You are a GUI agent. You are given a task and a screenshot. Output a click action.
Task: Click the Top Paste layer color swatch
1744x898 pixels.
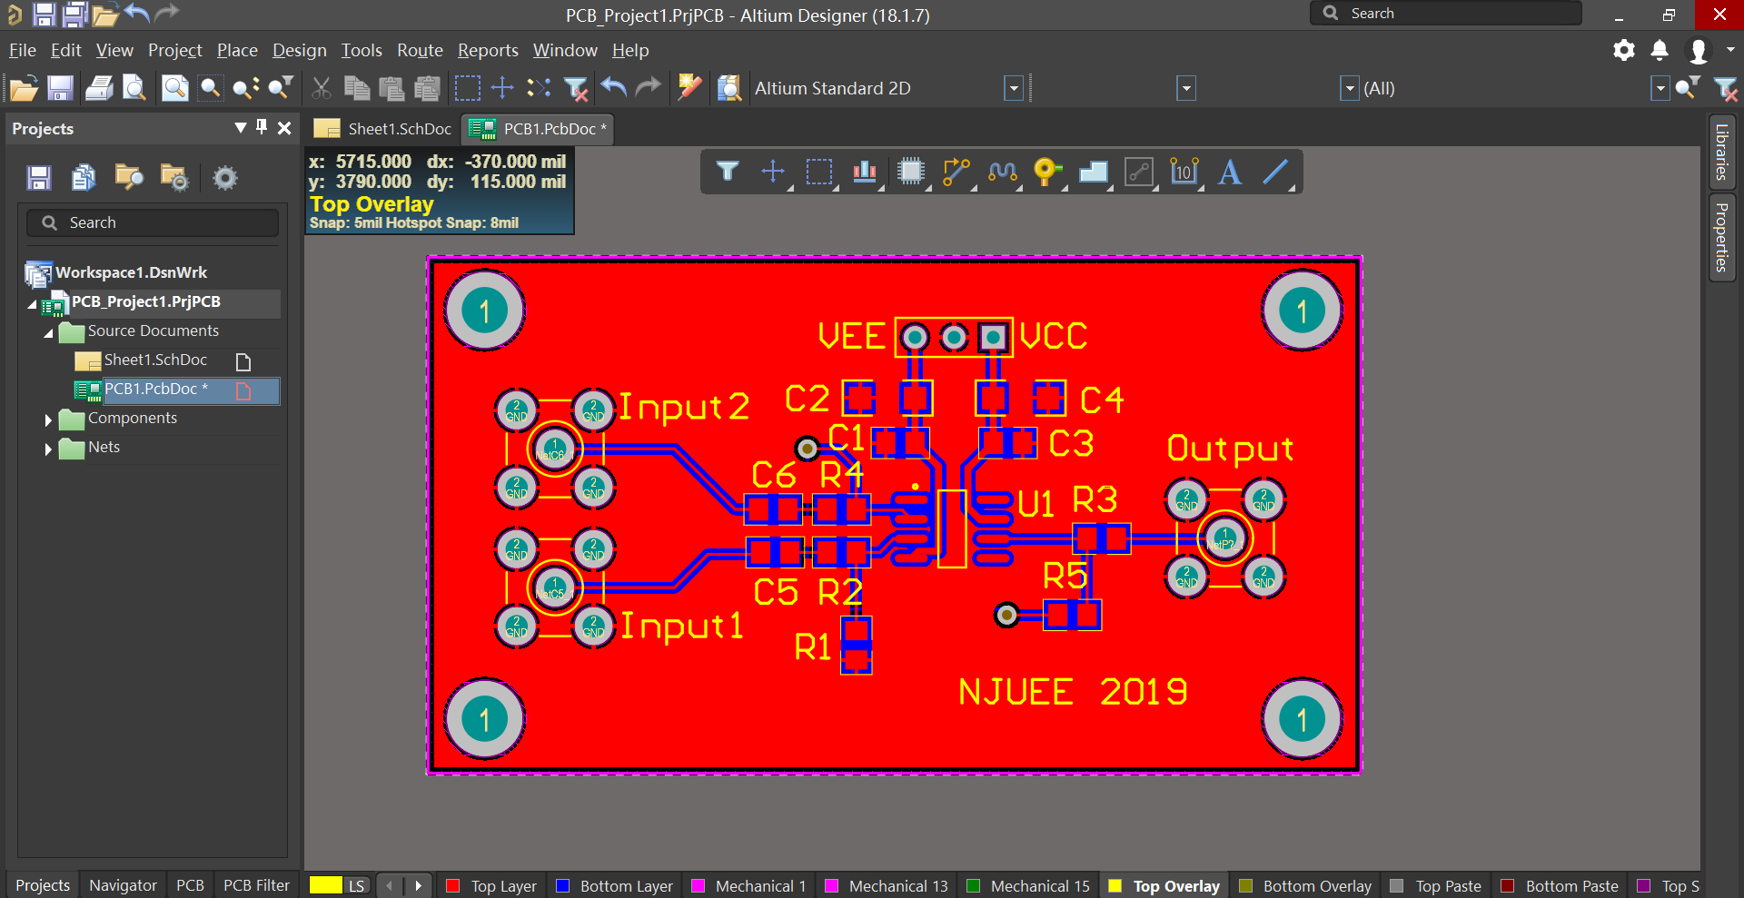click(x=1397, y=886)
